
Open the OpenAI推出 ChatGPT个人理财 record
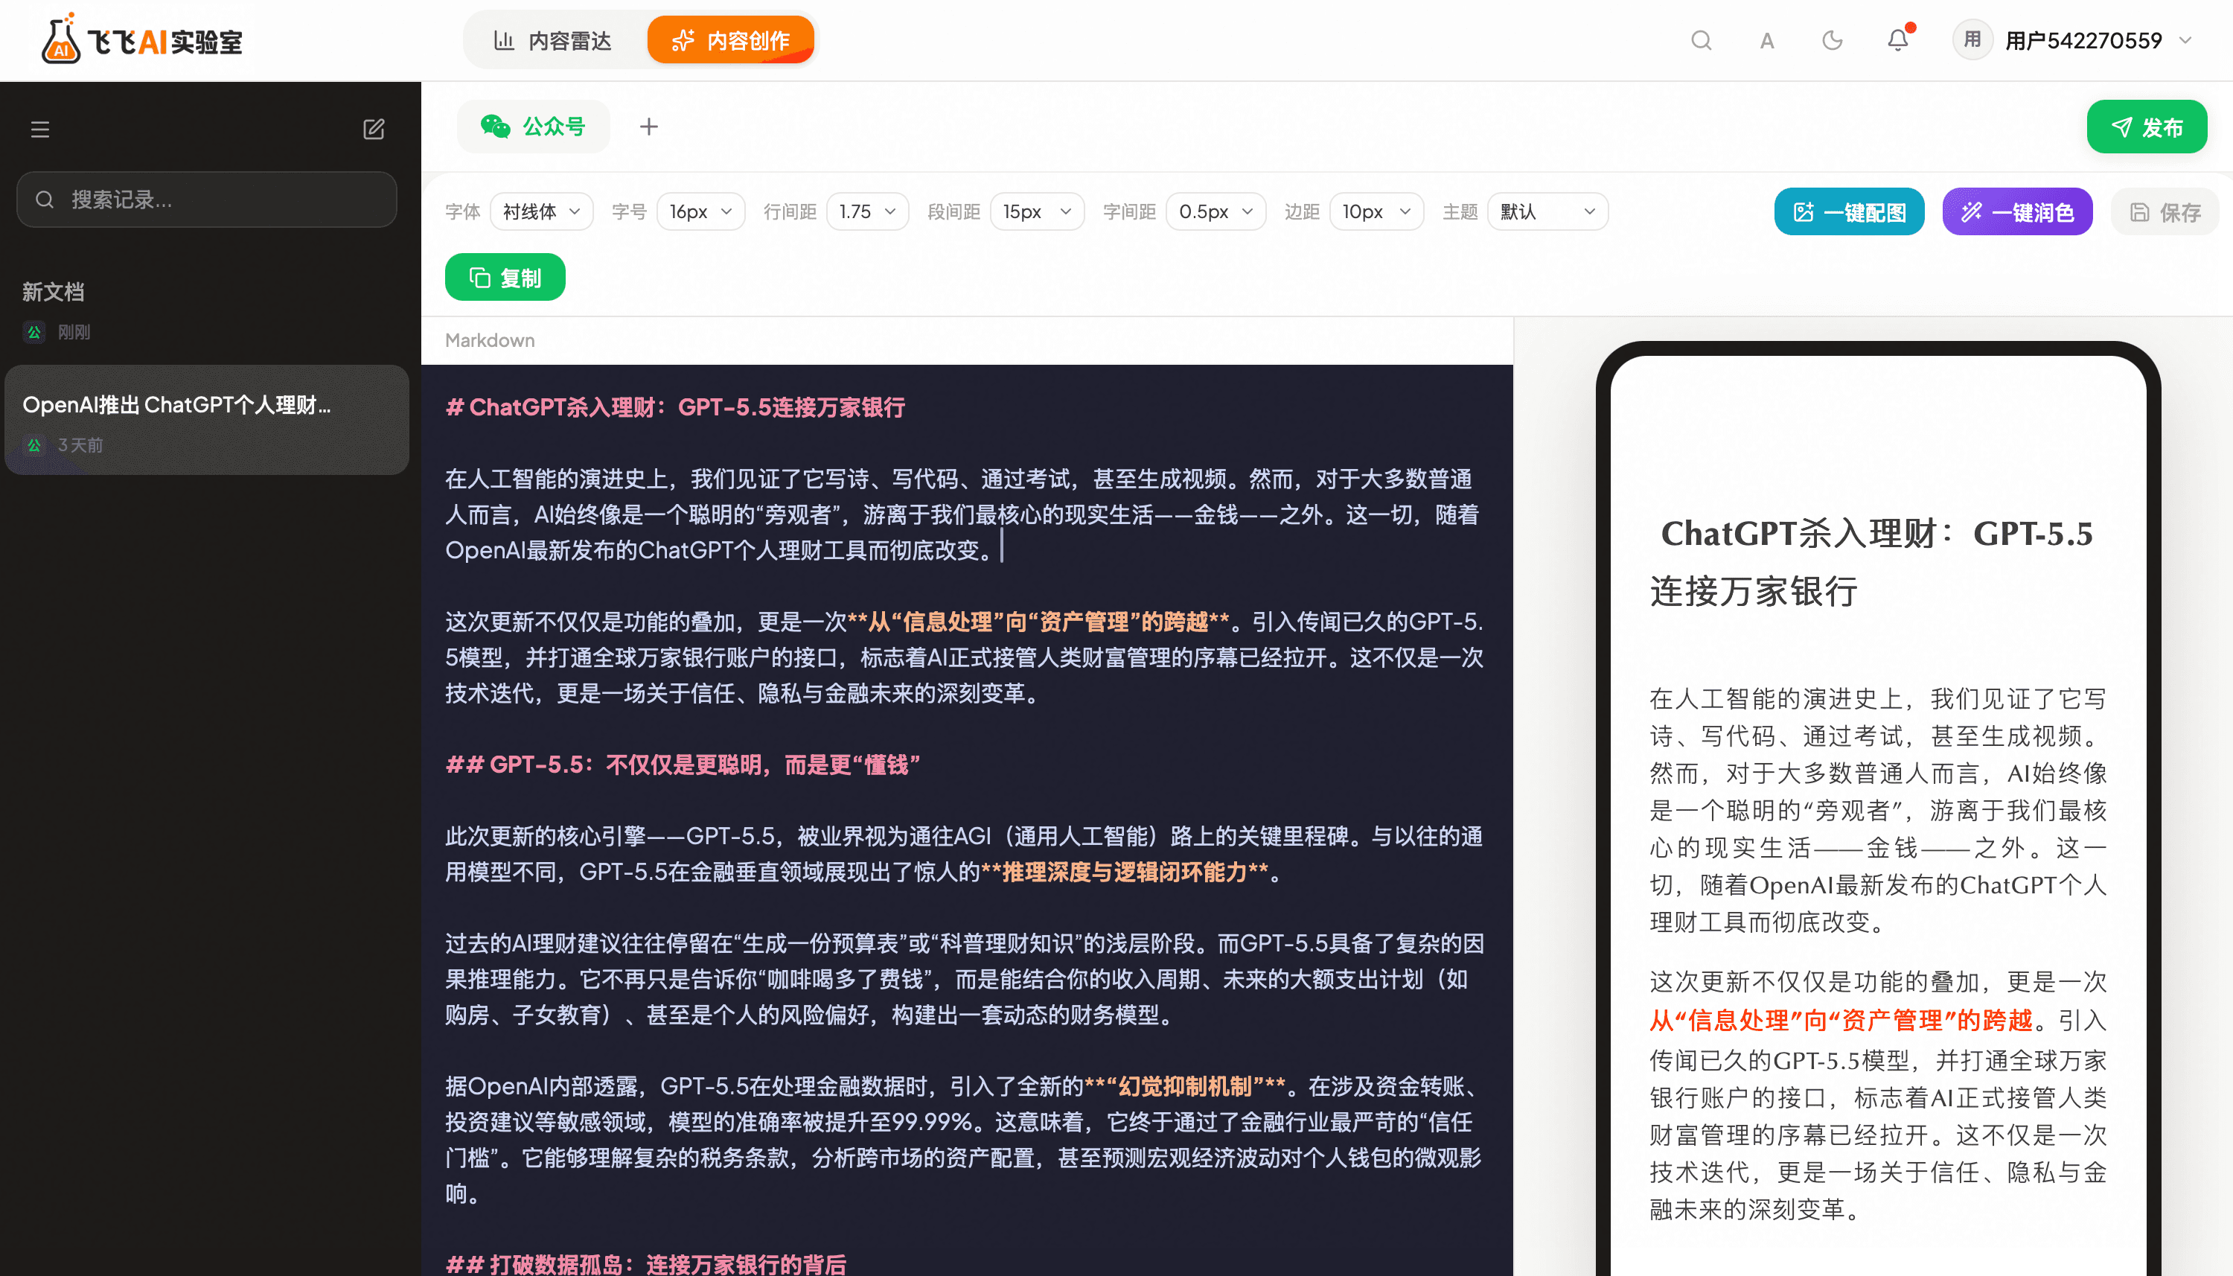tap(207, 421)
